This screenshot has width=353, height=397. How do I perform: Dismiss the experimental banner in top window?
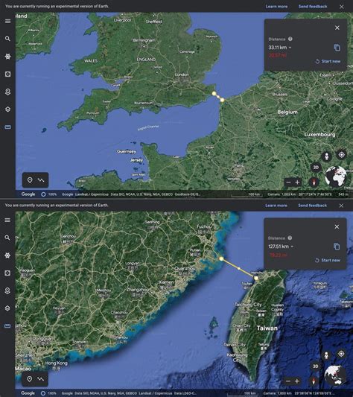342,7
